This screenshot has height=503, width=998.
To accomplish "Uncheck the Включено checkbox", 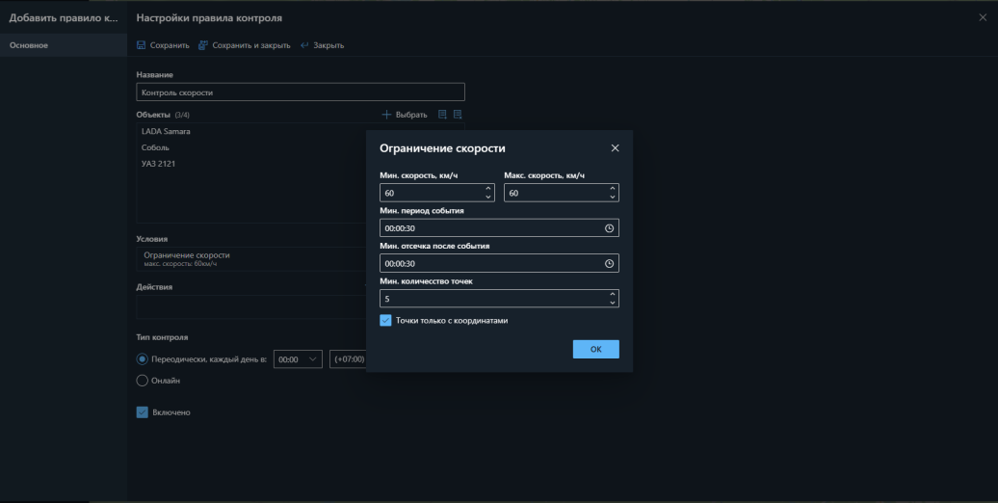I will click(x=143, y=412).
